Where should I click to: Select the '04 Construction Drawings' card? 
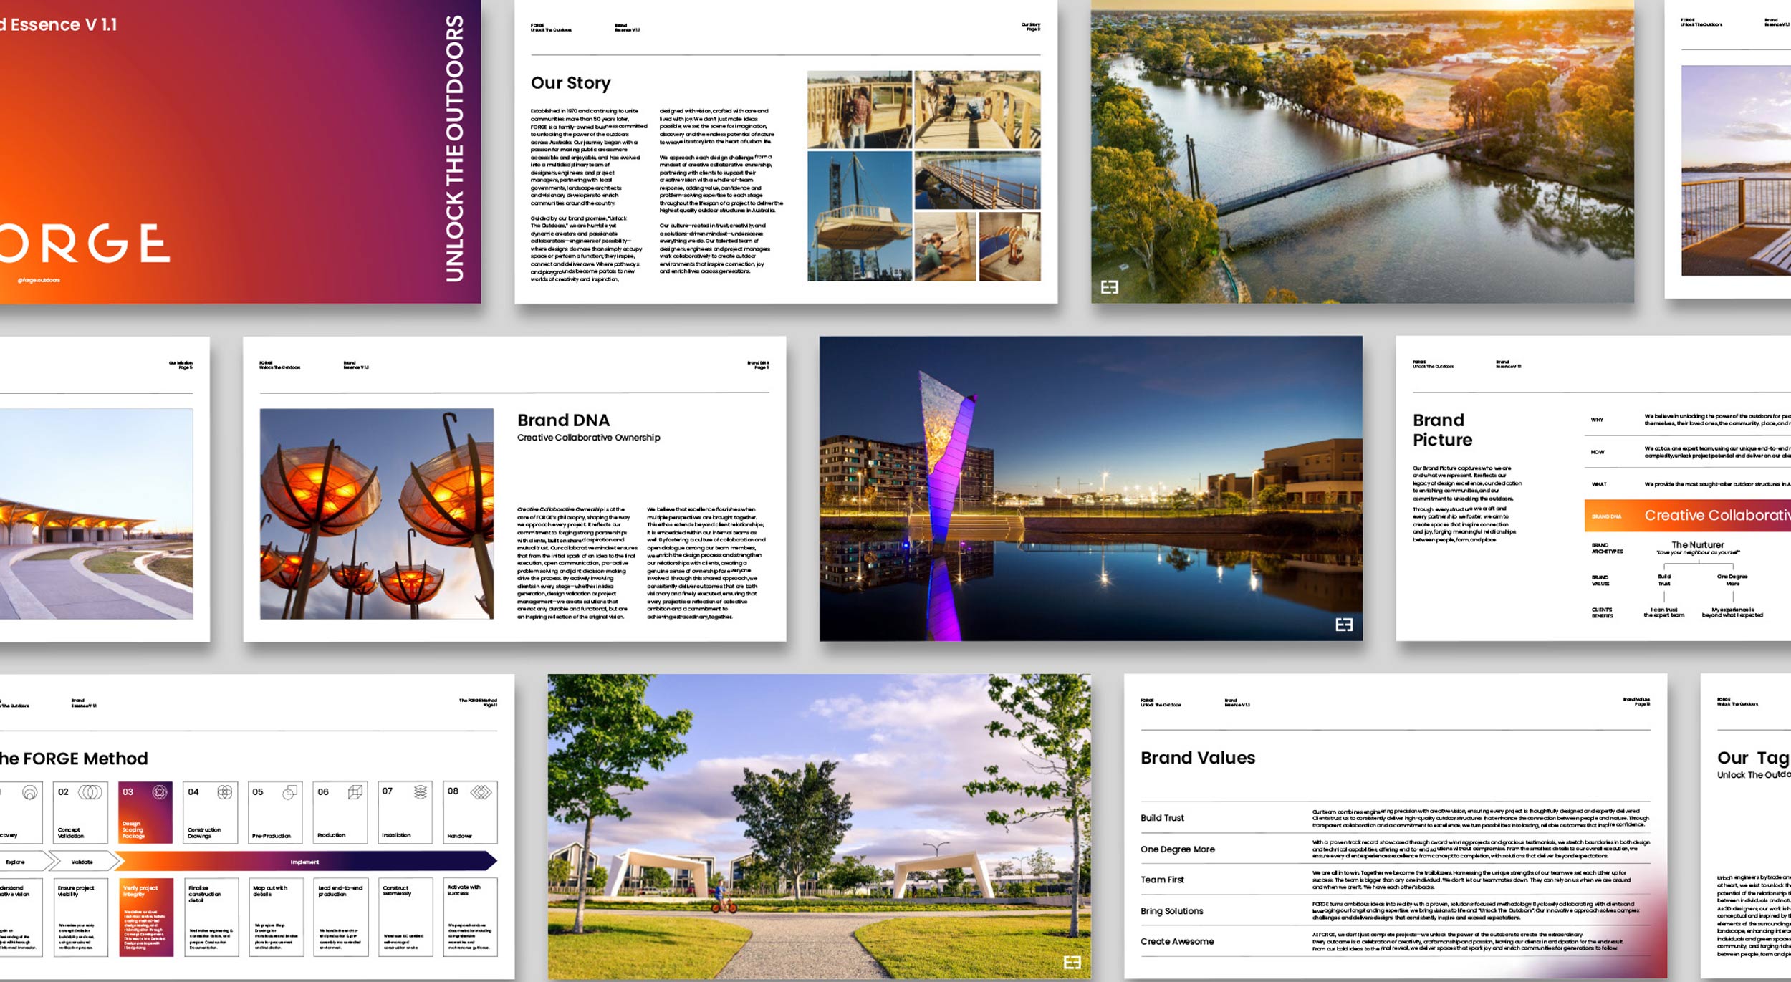[211, 812]
